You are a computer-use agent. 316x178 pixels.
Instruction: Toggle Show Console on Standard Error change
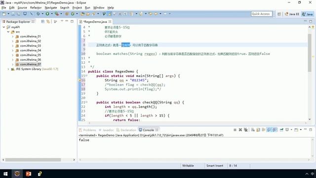275,130
